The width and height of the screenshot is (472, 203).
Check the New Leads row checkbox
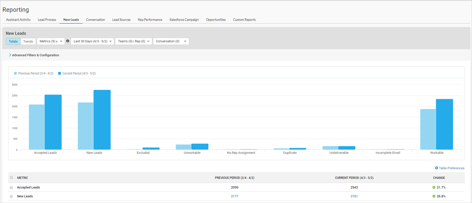pyautogui.click(x=11, y=196)
